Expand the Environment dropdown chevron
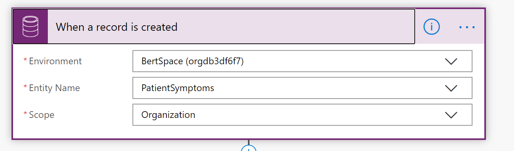514x151 pixels. (x=451, y=62)
